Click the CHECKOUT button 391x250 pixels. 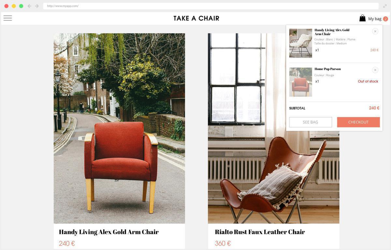pyautogui.click(x=358, y=122)
